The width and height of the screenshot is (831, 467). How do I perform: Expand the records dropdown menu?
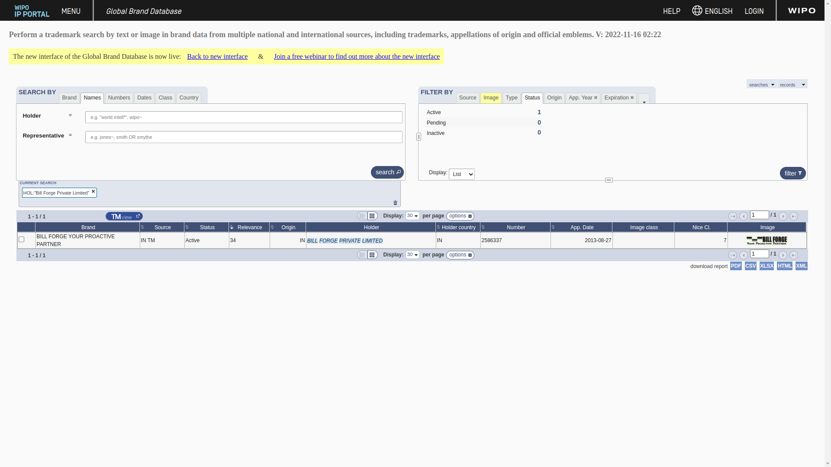[792, 84]
